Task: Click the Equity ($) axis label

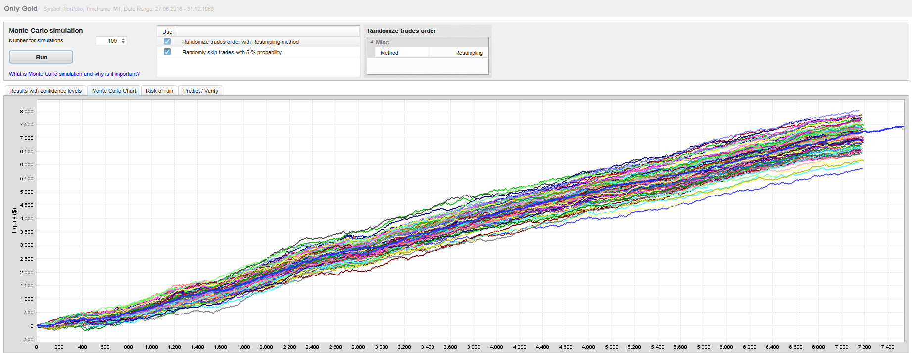Action: tap(14, 220)
